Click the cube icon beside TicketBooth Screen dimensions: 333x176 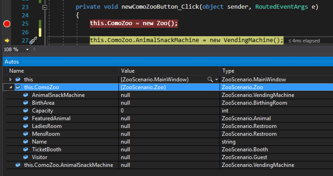tap(26, 149)
